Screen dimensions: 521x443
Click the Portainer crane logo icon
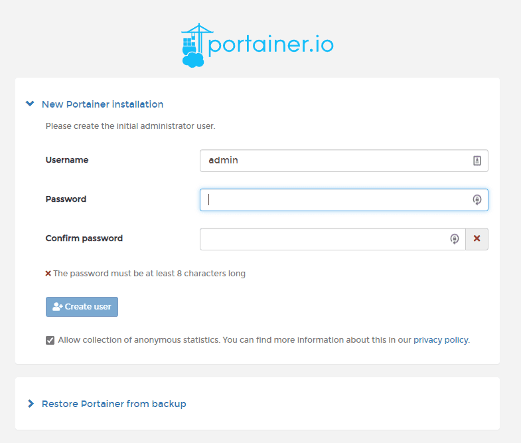tap(193, 45)
